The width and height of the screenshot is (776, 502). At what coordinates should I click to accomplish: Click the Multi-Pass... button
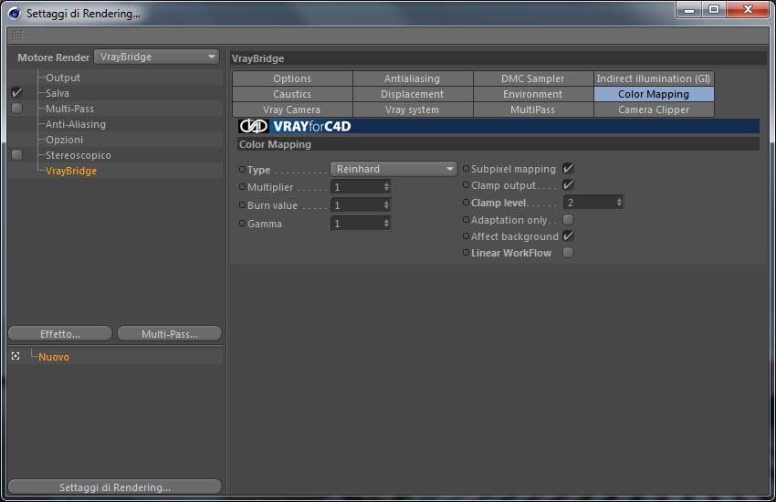169,334
